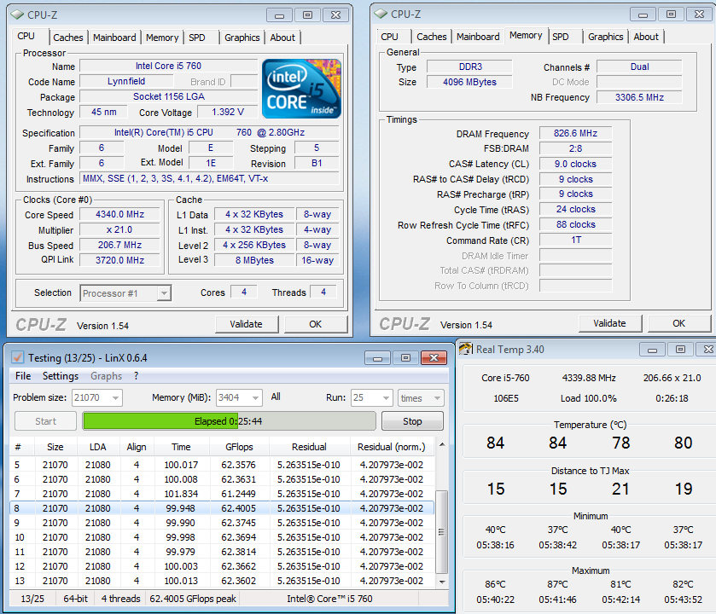The image size is (716, 614).
Task: Open the Settings menu in LinX
Action: click(x=60, y=376)
